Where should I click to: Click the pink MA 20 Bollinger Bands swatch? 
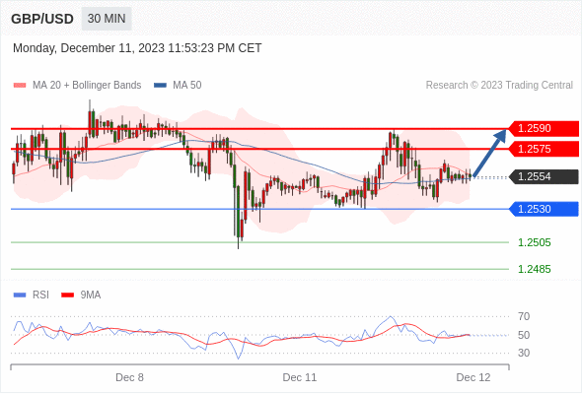(x=20, y=86)
